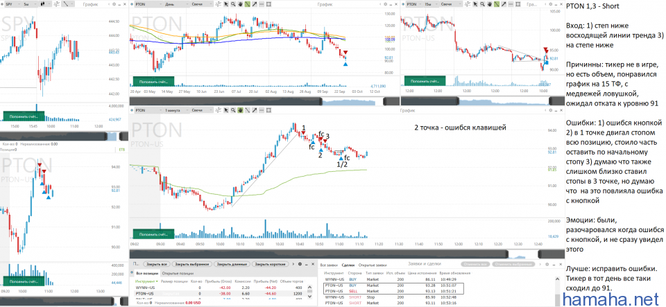The width and height of the screenshot is (666, 307).
Task: Open settings gear of 1 минута chart
Action: point(549,110)
